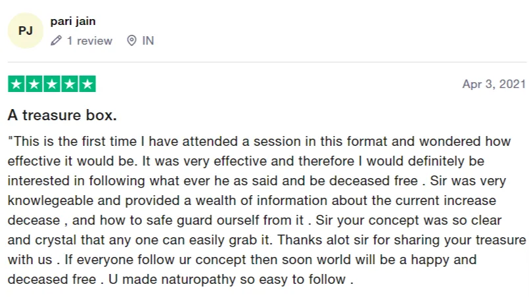Screen dimensions: 529x297
Task: Select the '1 review' text
Action: [x=89, y=41]
